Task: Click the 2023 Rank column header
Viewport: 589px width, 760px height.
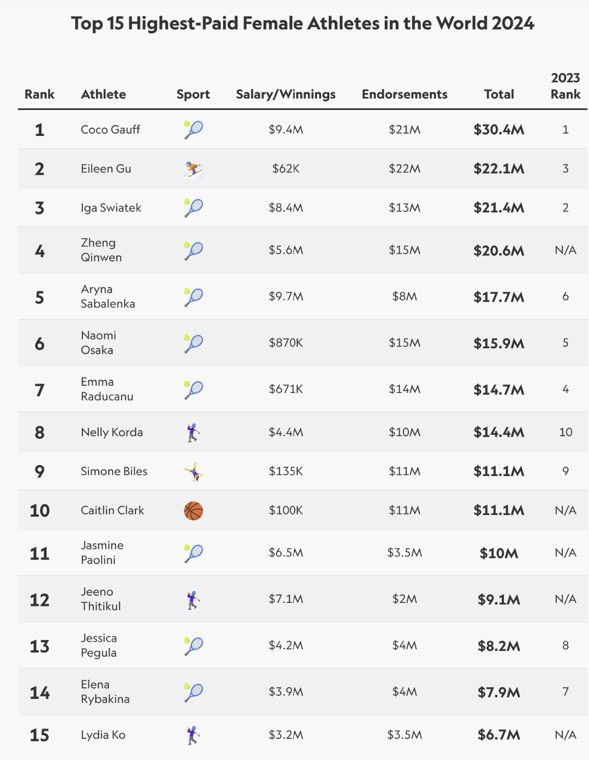Action: click(x=565, y=86)
